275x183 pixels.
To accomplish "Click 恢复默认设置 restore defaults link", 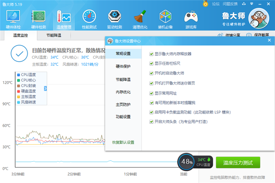I will [x=123, y=142].
